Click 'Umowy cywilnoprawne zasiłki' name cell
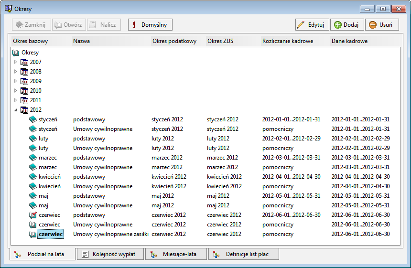 tap(111, 234)
